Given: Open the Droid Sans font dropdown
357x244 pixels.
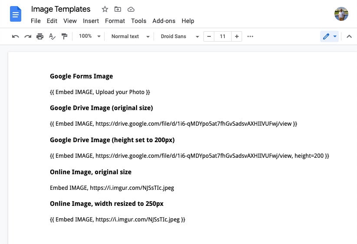Looking at the screenshot, I should 180,36.
